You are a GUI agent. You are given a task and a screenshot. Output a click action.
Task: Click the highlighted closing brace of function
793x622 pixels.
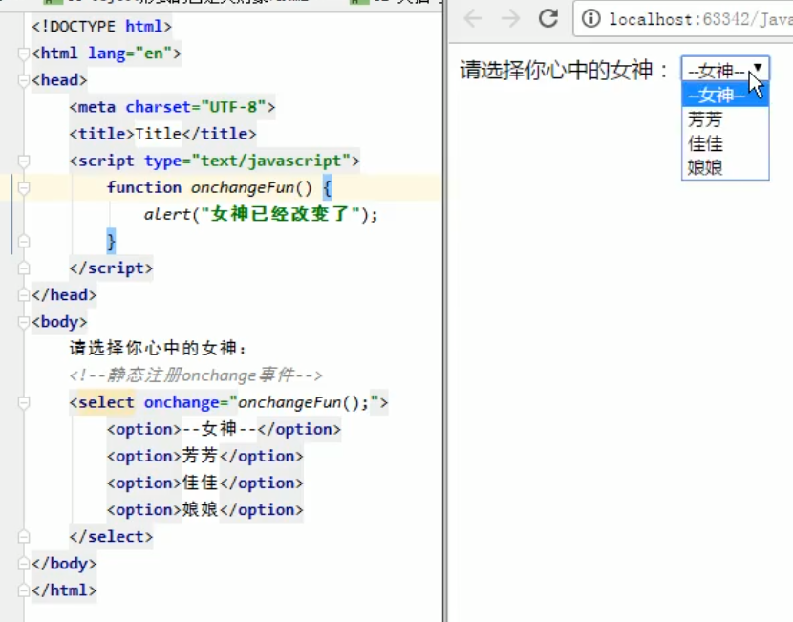pyautogui.click(x=111, y=241)
